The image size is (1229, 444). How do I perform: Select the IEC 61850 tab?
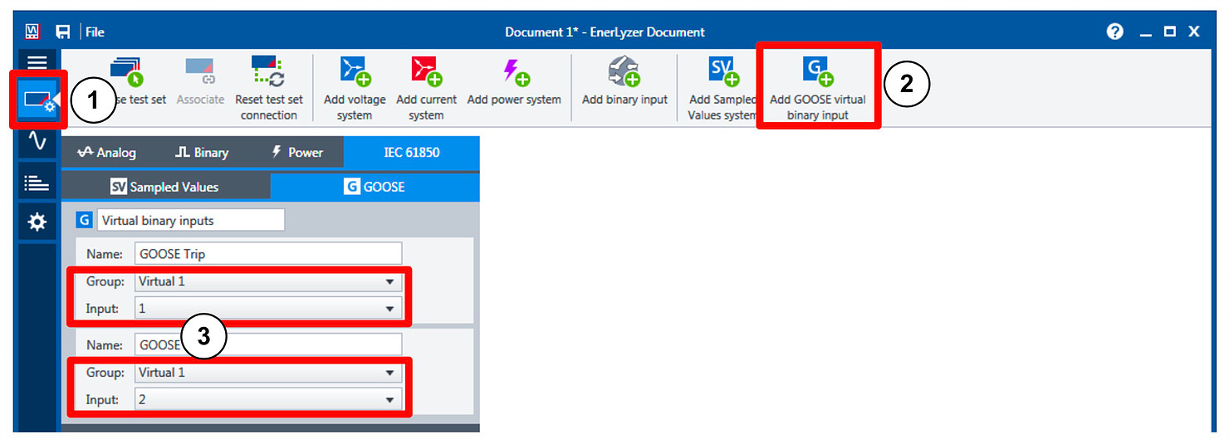pos(412,153)
